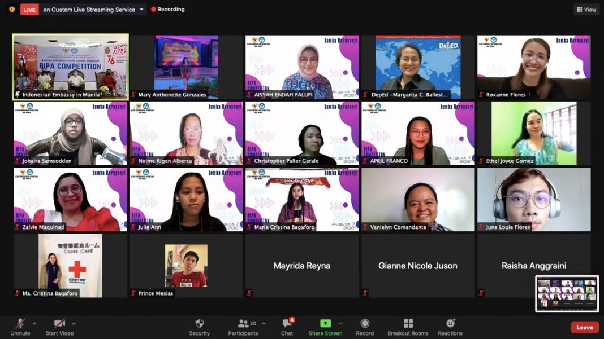The height and width of the screenshot is (339, 604).
Task: Expand video options arrow beside Start Video
Action: 74,324
